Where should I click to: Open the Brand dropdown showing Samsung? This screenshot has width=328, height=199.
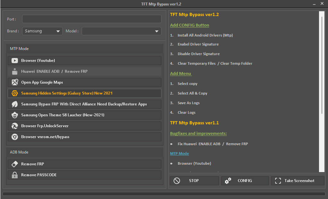click(x=42, y=31)
